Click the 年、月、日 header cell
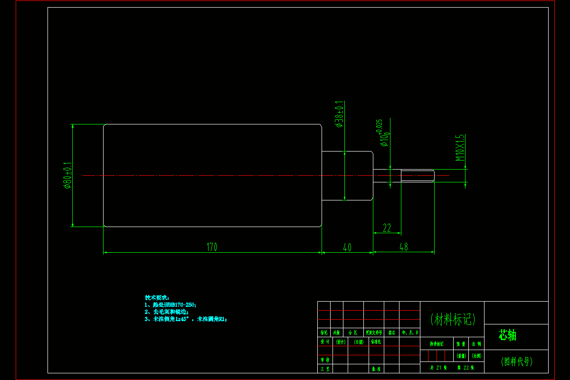The height and width of the screenshot is (380, 570). pyautogui.click(x=410, y=333)
